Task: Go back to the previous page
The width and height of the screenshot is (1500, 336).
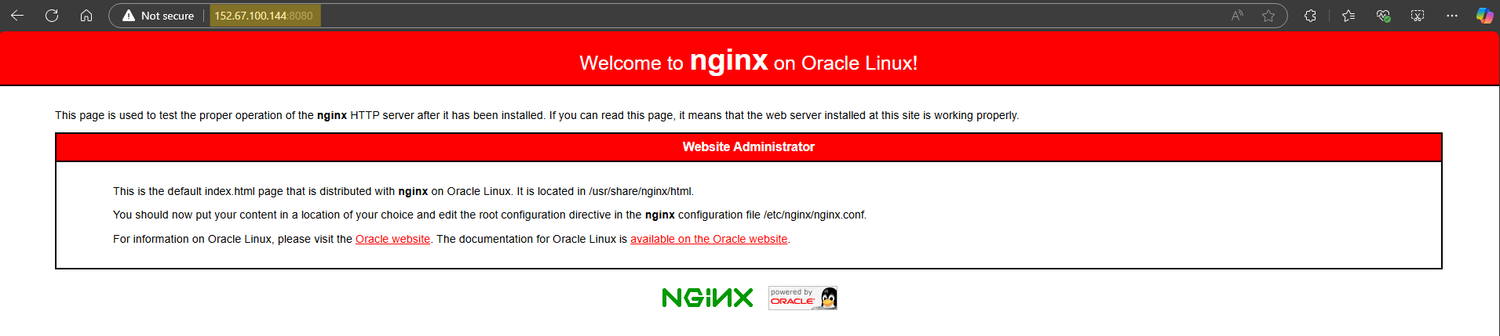Action: pos(17,16)
